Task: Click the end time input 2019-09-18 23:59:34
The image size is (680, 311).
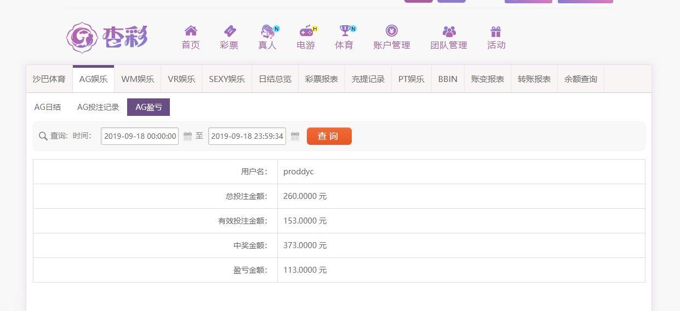Action: tap(247, 136)
